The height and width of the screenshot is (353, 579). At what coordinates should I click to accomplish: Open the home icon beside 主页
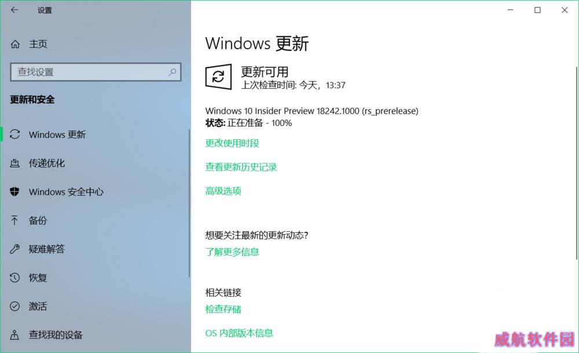[15, 45]
